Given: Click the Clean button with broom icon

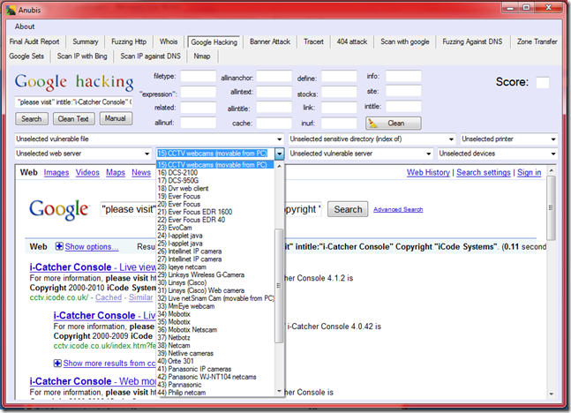Looking at the screenshot, I should 394,123.
